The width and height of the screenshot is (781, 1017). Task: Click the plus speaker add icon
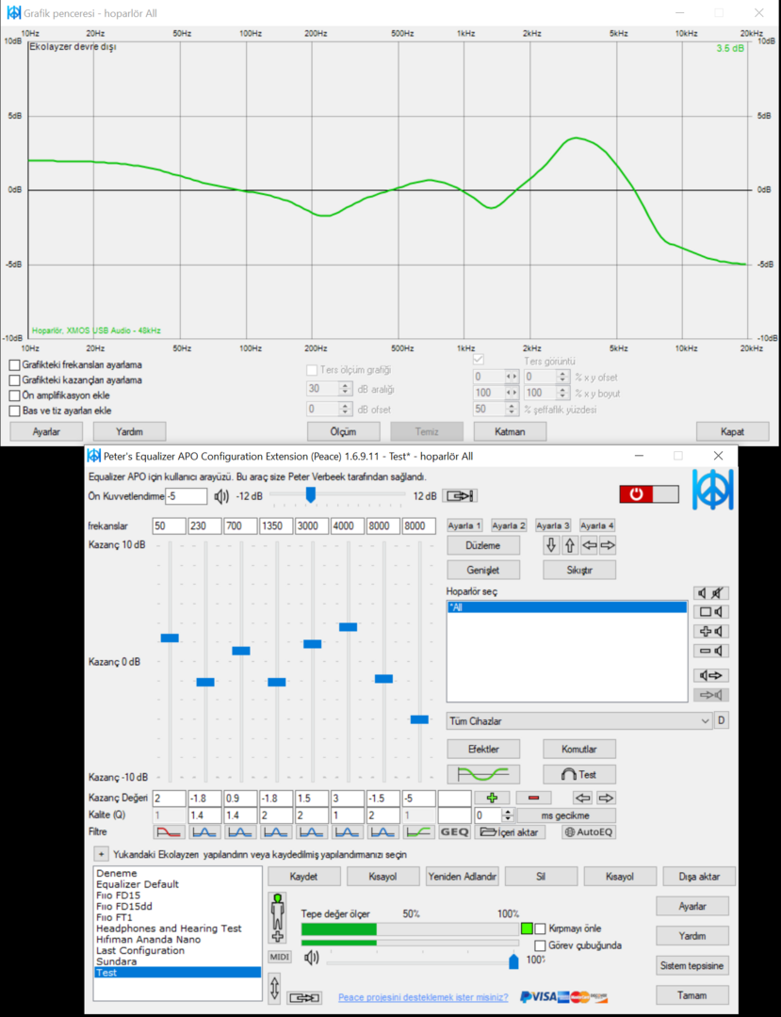711,631
